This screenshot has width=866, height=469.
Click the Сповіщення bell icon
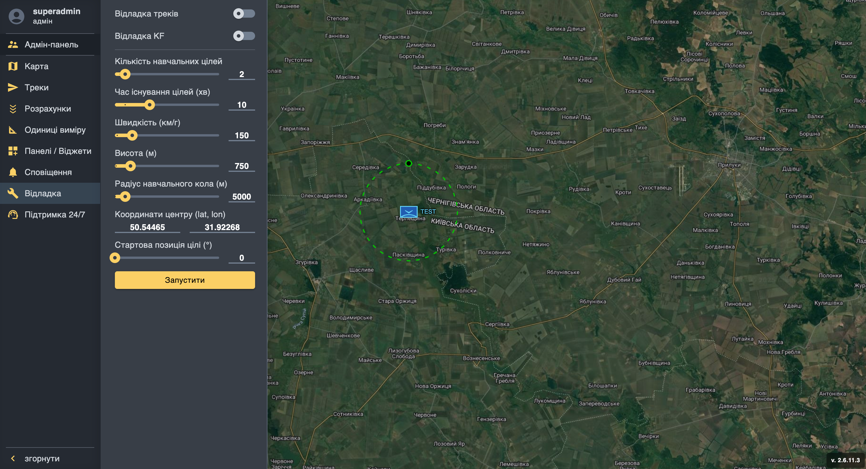(x=13, y=172)
